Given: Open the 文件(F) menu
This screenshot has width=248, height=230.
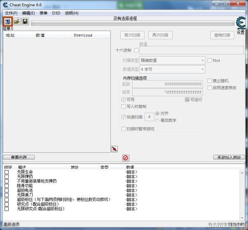Looking at the screenshot, I should click(x=11, y=13).
